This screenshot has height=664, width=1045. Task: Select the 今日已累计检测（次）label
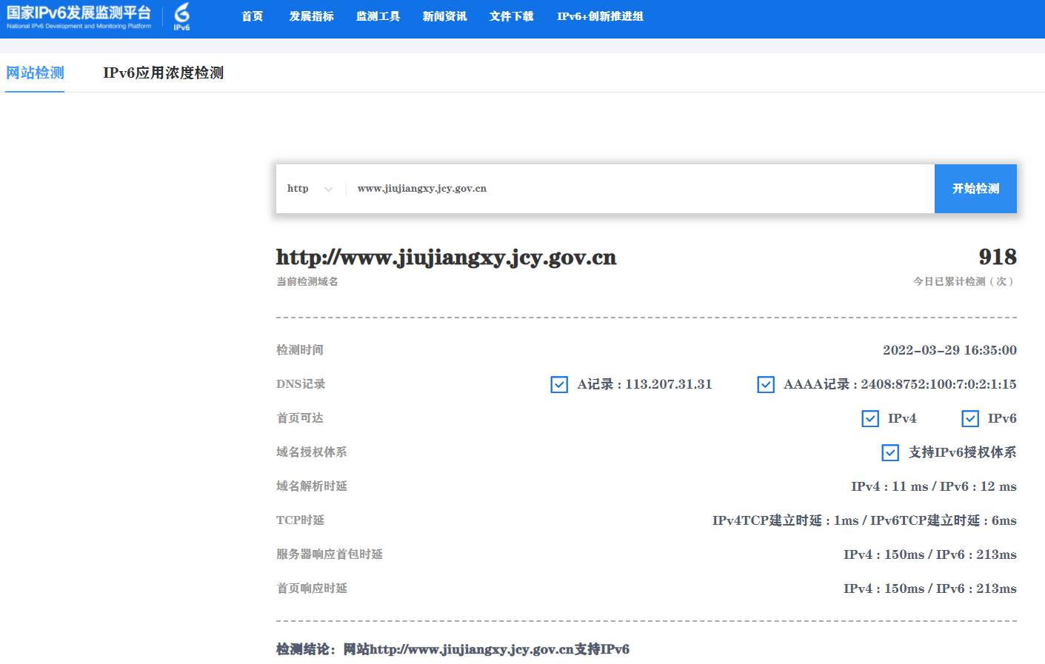tap(965, 281)
